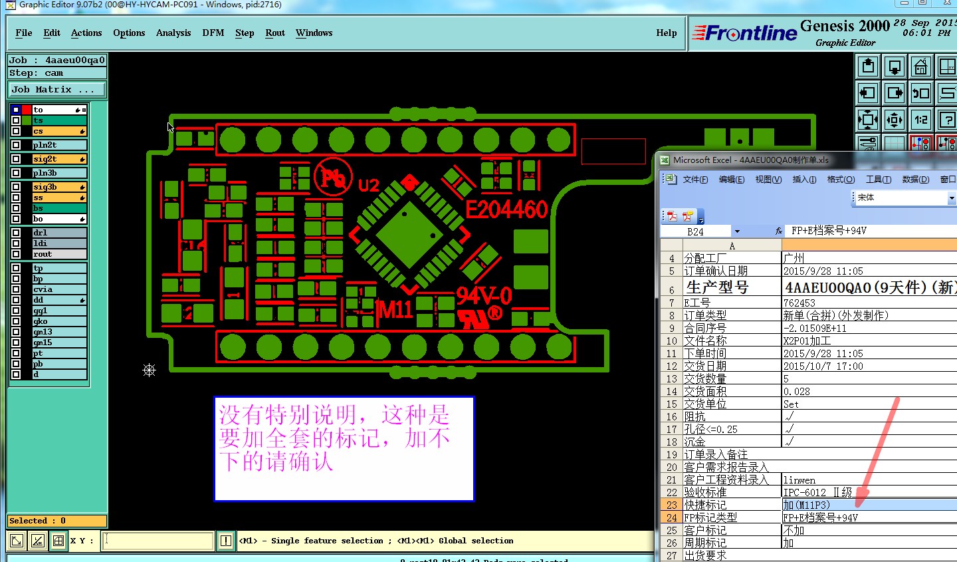Click the XY split window icon
957x562 pixels.
point(947,67)
